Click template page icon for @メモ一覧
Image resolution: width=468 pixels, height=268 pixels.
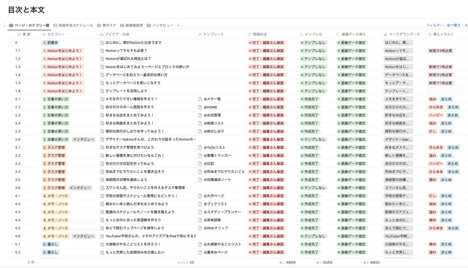(200, 99)
